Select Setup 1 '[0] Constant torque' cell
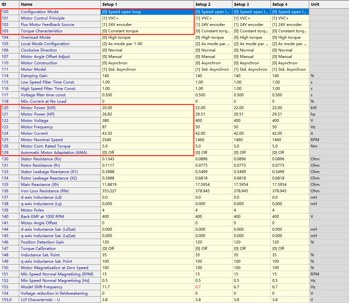This screenshot has width=349, height=303. pos(147,31)
